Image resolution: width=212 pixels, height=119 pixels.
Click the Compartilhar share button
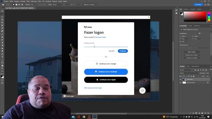[198, 5]
